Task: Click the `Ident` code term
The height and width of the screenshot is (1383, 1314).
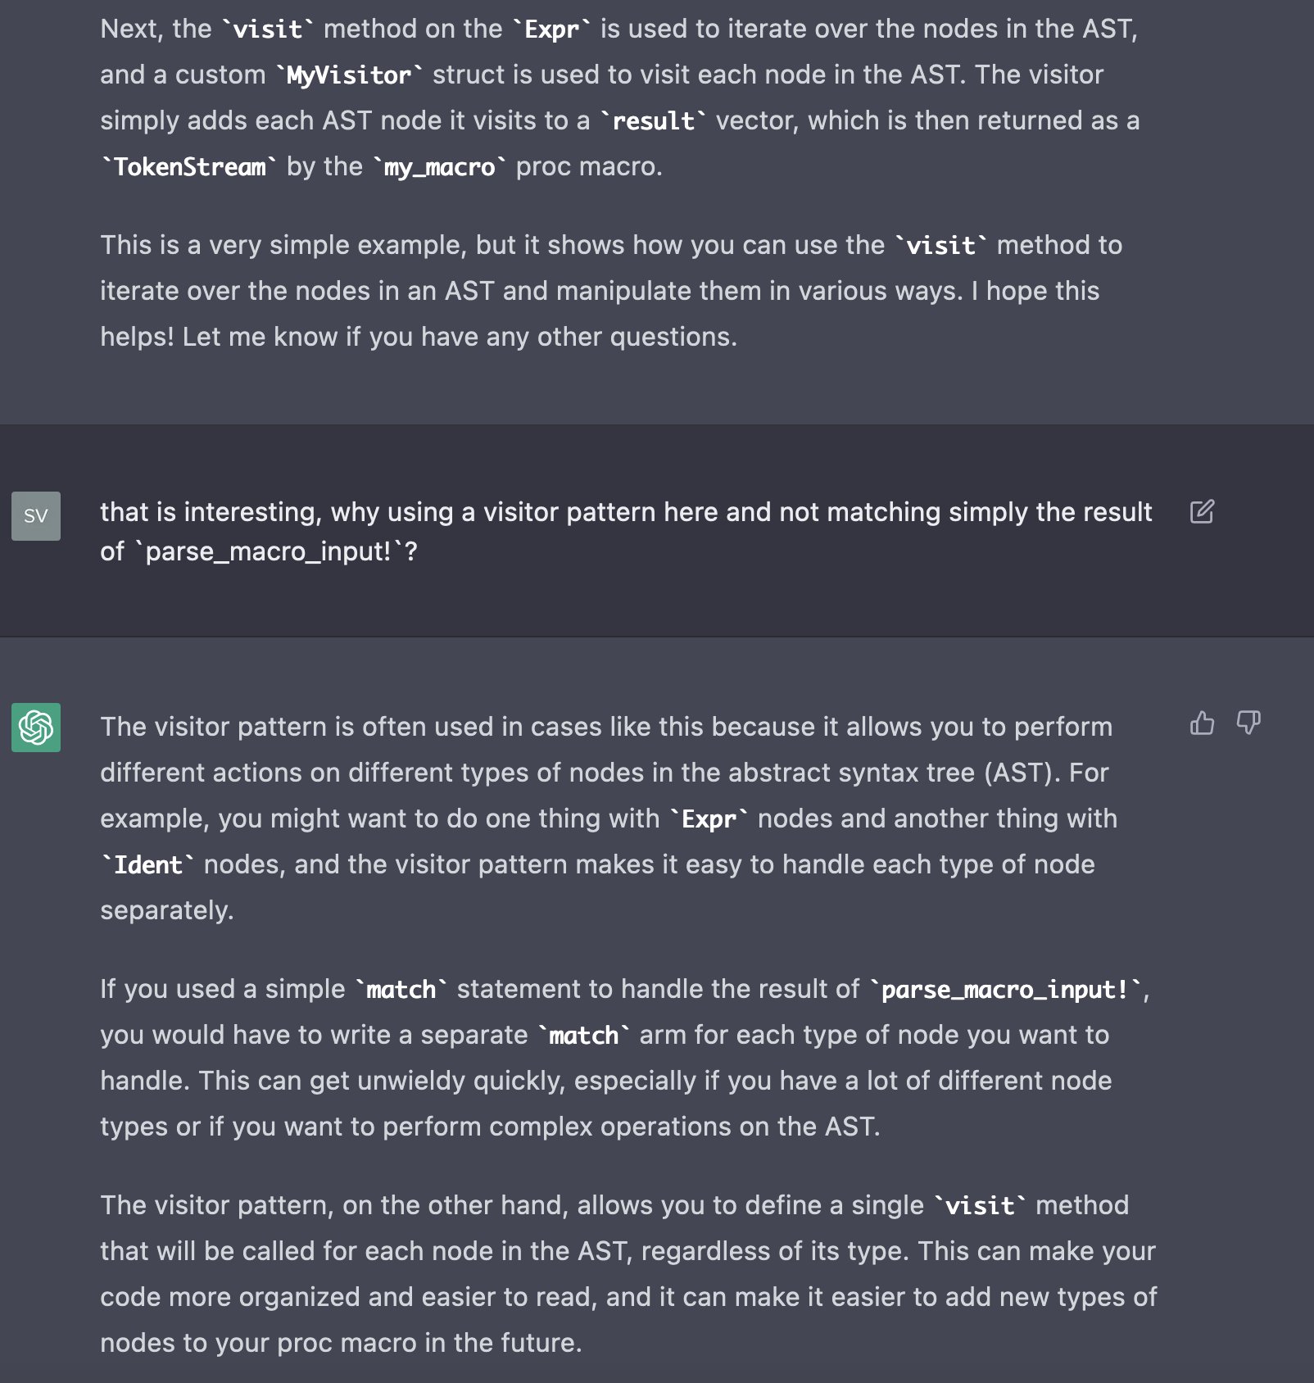Action: pos(147,865)
